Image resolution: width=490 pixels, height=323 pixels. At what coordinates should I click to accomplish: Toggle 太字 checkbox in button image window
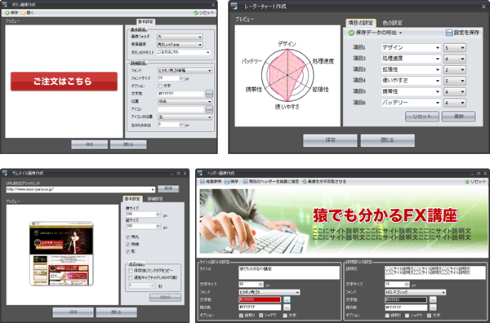[160, 86]
